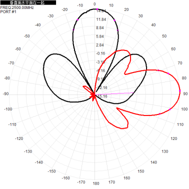Click the positive 70 degree label

pos(180,63)
